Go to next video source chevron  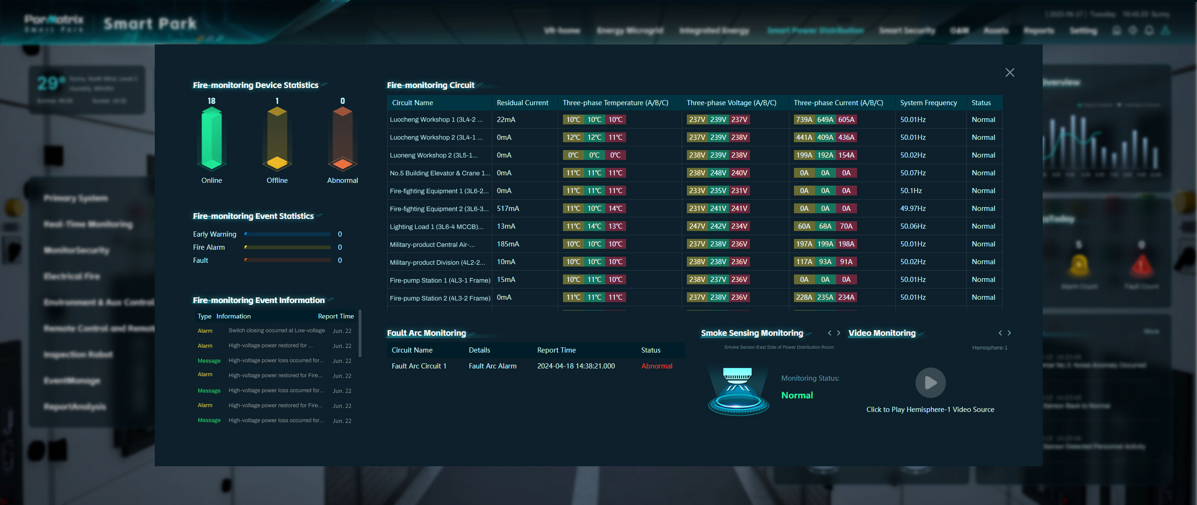[1009, 333]
